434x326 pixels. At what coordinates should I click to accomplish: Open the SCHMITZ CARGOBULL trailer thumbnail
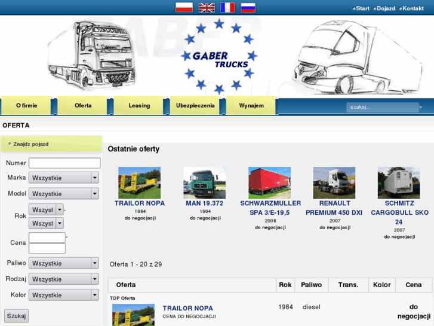click(399, 183)
